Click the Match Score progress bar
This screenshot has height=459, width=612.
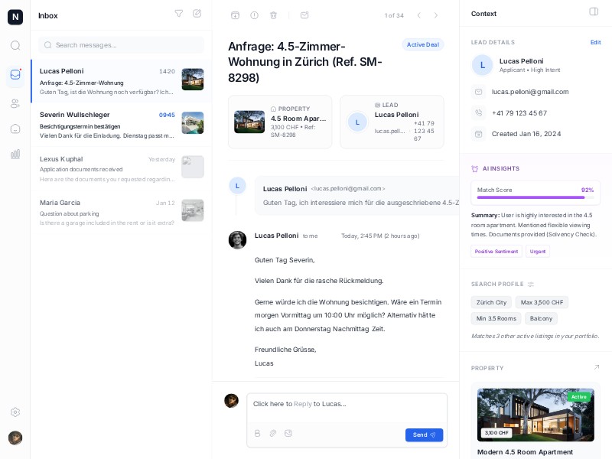(x=535, y=197)
